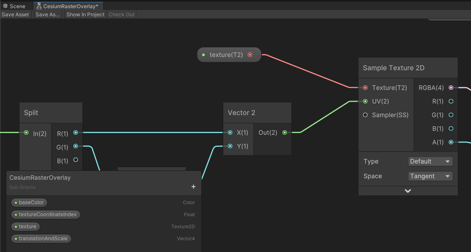Click Sample Texture 2D B(1) output port

451,128
